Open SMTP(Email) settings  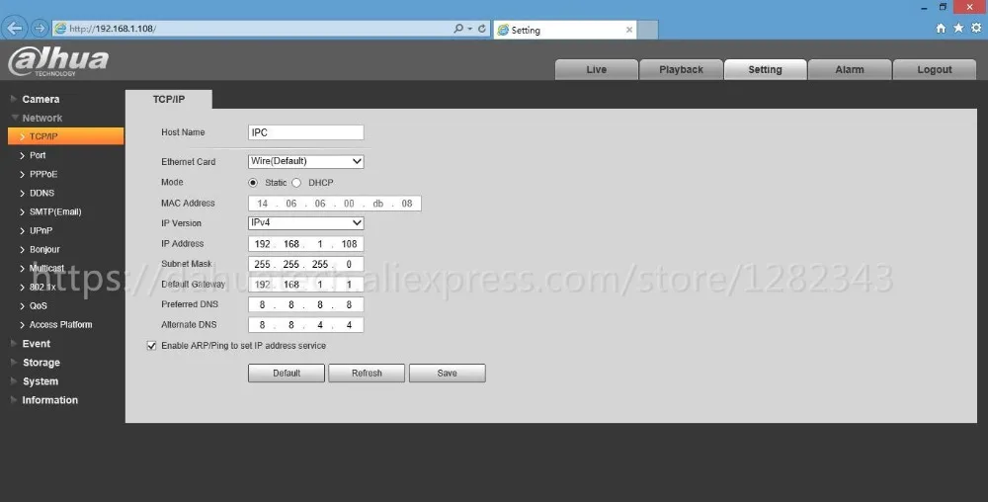coord(54,211)
